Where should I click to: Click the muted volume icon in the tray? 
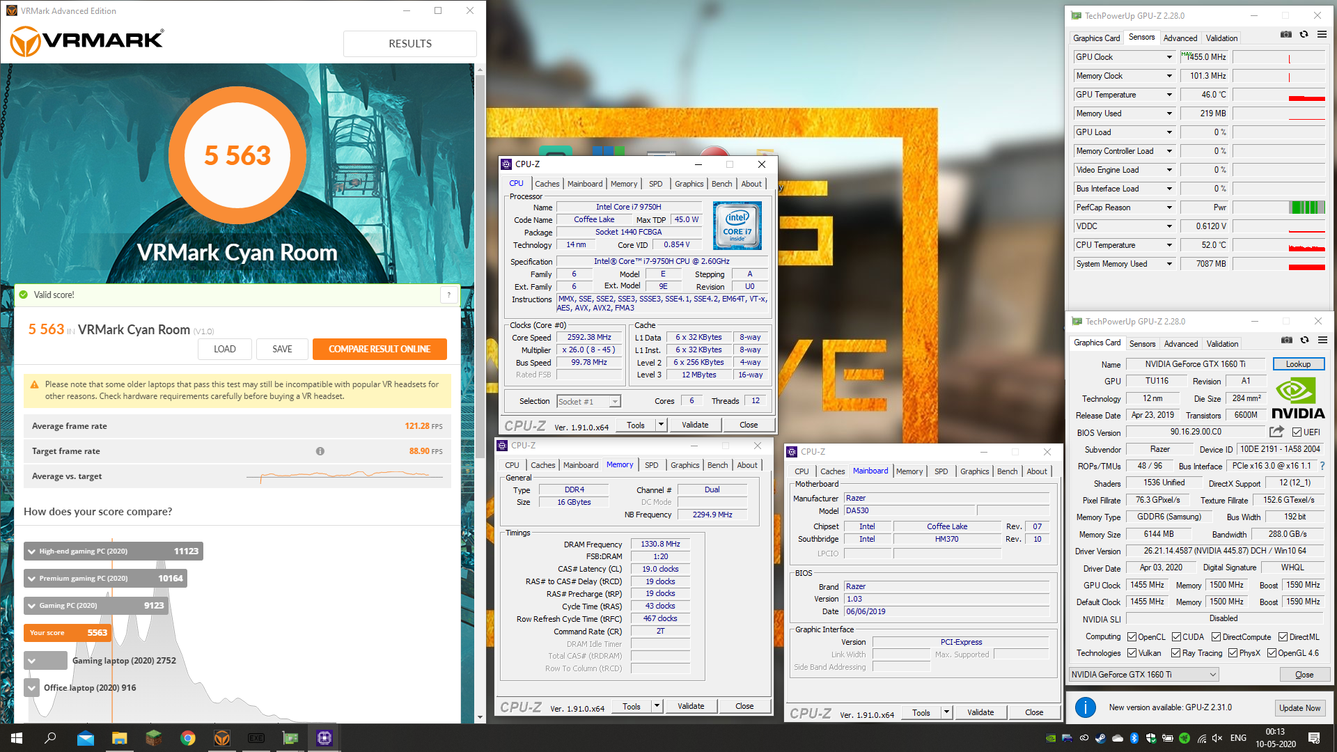pyautogui.click(x=1217, y=738)
